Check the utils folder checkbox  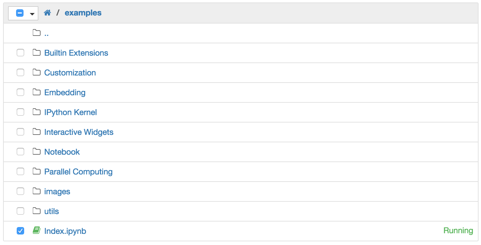(20, 211)
